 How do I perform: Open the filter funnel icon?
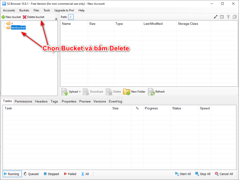pos(228,17)
